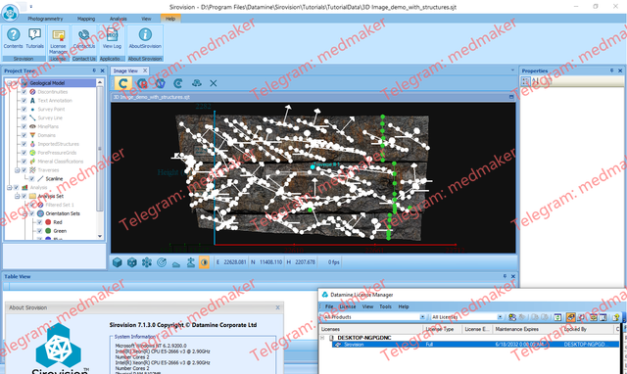
Task: Click the cloud-shaped tool in Image View toolbar
Action: point(196,83)
